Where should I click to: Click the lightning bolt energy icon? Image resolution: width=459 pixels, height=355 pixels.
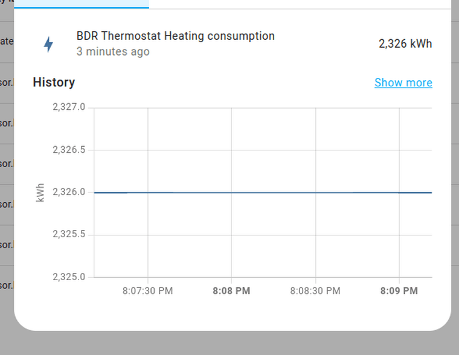pos(48,45)
